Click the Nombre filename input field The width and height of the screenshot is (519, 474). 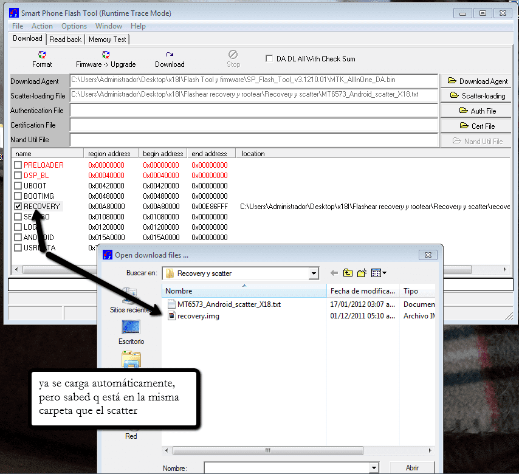287,468
